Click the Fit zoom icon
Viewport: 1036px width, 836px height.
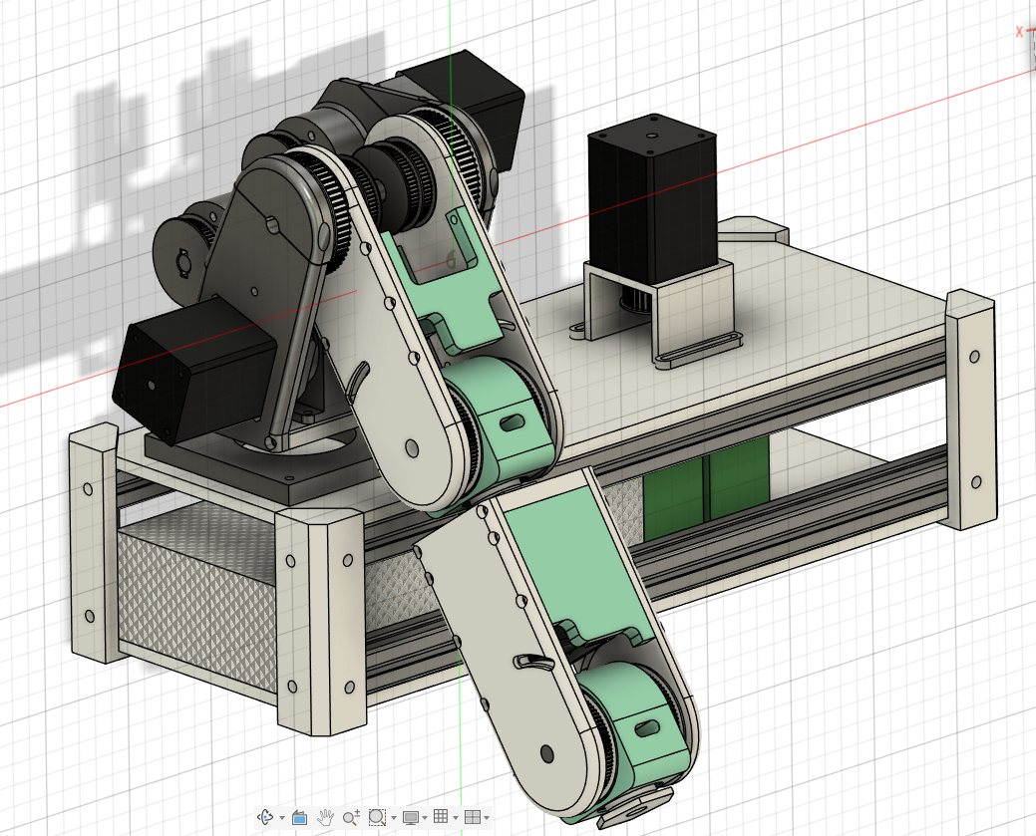[x=377, y=817]
